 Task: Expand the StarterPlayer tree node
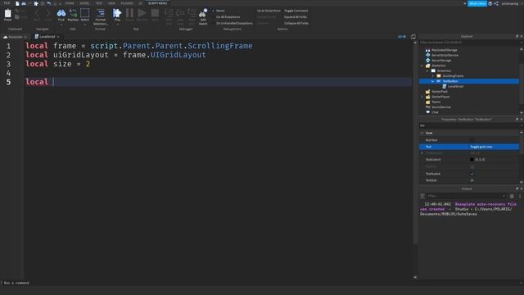(x=422, y=97)
